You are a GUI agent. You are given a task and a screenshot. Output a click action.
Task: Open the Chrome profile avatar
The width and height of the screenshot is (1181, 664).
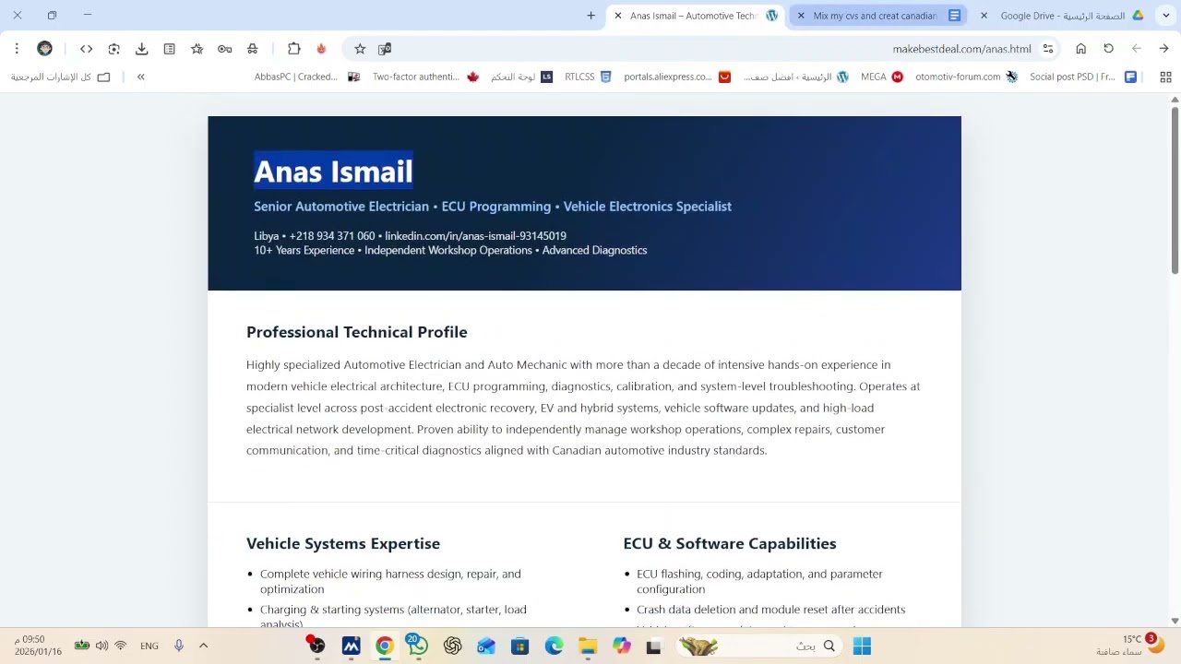point(44,49)
